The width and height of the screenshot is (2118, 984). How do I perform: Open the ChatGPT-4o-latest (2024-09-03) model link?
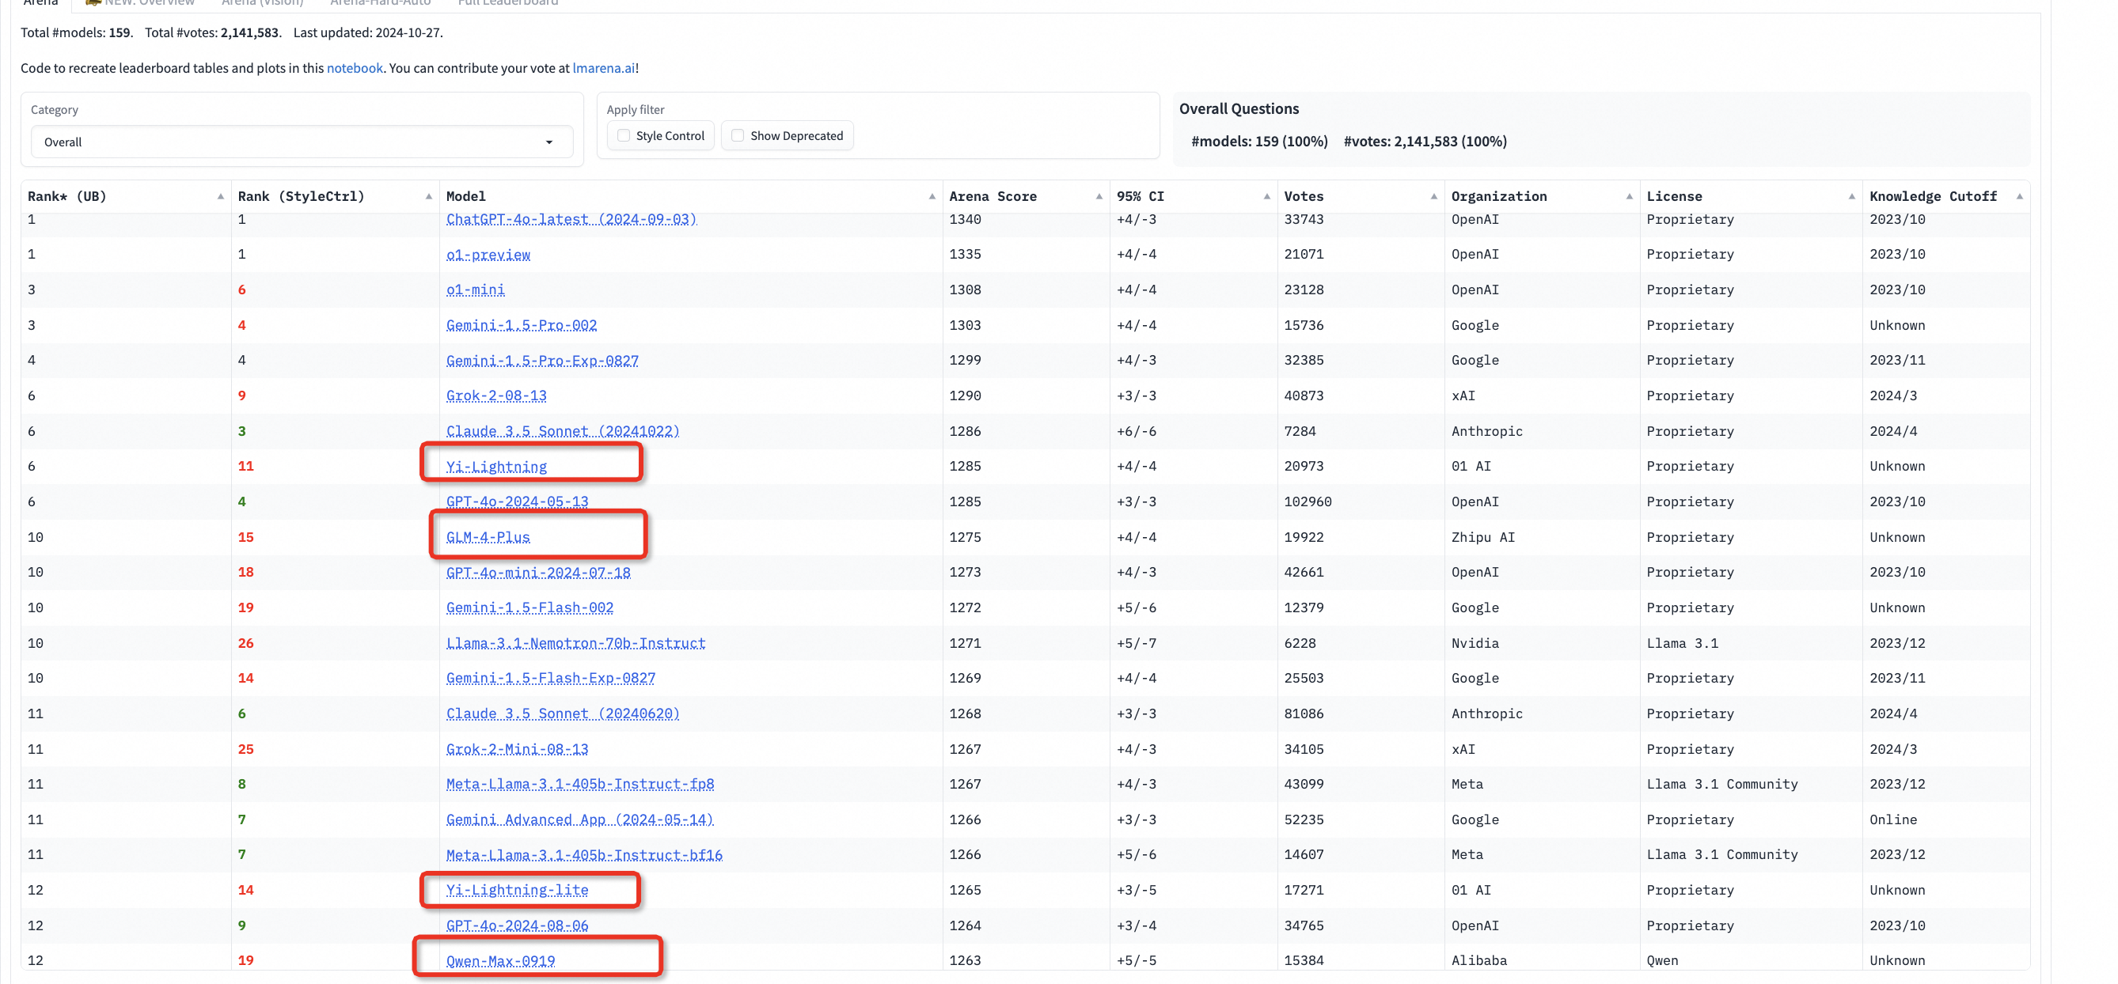tap(571, 219)
